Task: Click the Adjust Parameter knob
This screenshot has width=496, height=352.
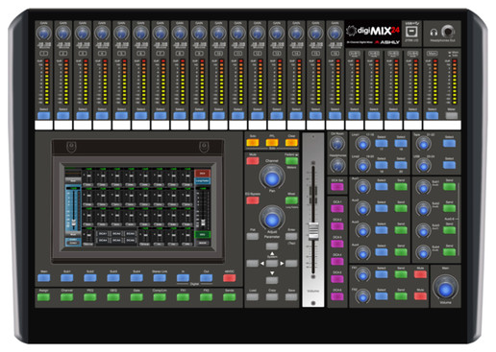Action: [272, 219]
